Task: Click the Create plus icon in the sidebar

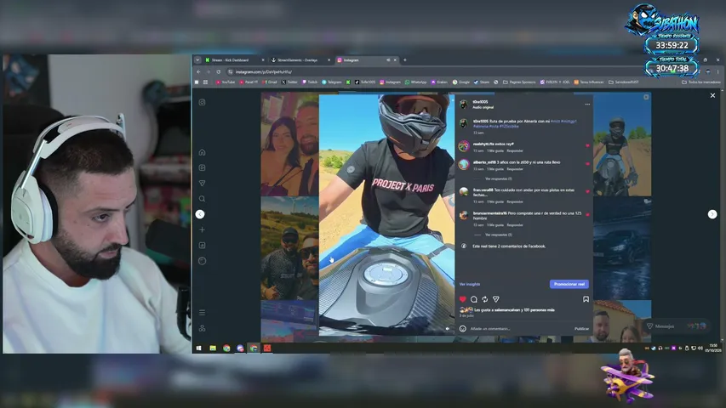Action: [x=202, y=229]
